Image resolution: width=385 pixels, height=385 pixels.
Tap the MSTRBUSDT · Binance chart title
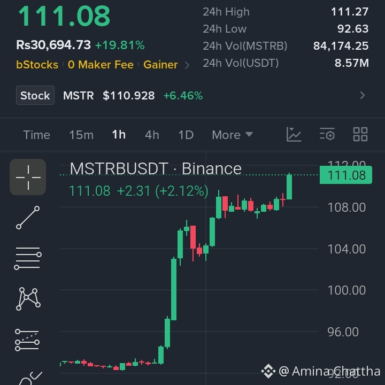pos(156,168)
